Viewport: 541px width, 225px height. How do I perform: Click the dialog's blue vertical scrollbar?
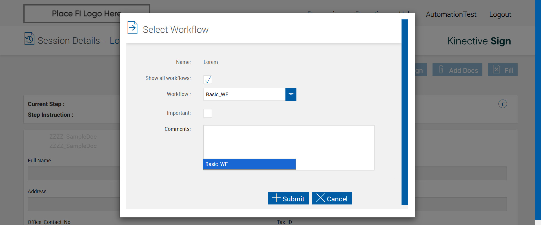[x=405, y=112]
